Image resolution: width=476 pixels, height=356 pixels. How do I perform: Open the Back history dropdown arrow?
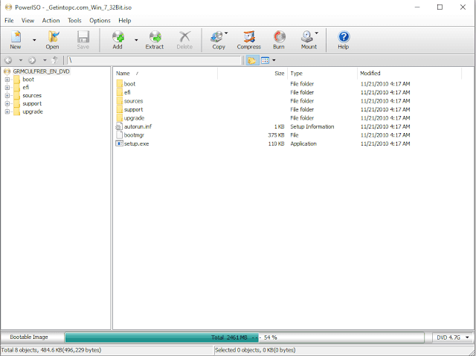tap(20, 60)
